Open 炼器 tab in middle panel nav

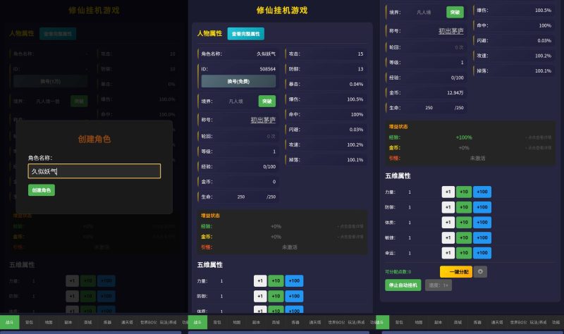[295, 322]
